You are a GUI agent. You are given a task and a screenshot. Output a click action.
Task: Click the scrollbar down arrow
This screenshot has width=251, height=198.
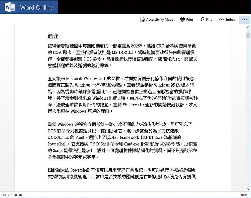pos(248,189)
